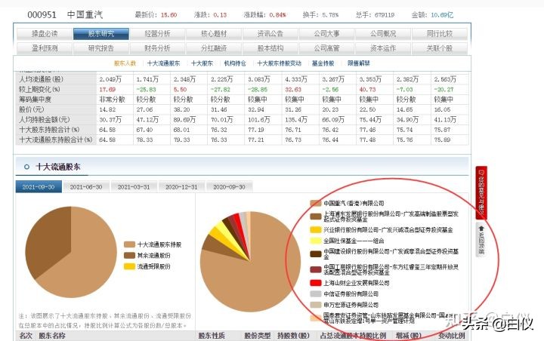This screenshot has height=341, width=544.
Task: Click the 机构持仓 link
Action: (x=235, y=63)
